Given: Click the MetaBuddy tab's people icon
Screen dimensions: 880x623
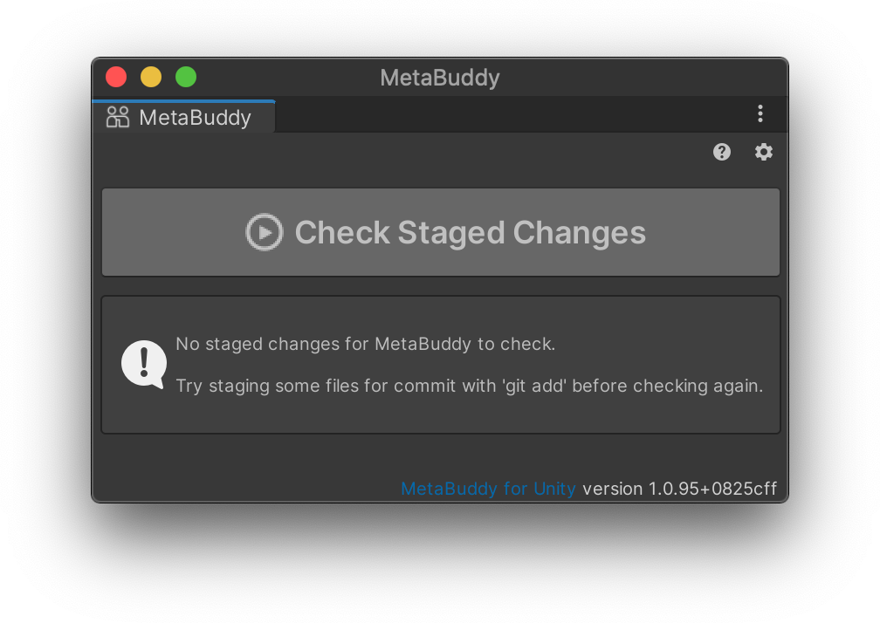Looking at the screenshot, I should [x=118, y=117].
